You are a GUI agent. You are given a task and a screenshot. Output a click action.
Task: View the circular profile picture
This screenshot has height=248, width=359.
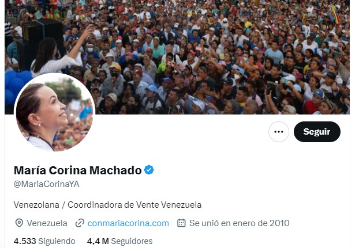(54, 113)
